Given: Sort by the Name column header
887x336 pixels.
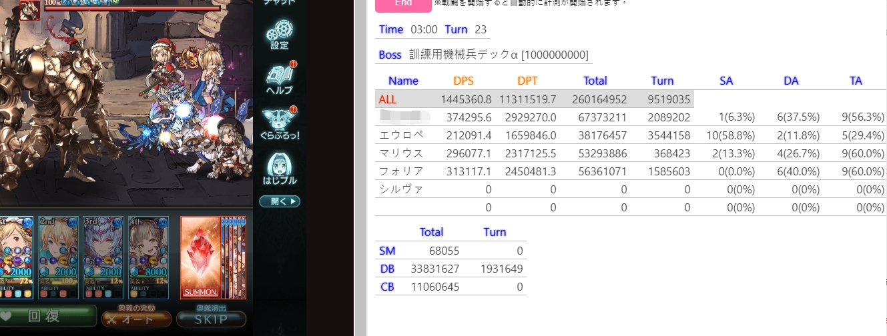Looking at the screenshot, I should pyautogui.click(x=403, y=81).
